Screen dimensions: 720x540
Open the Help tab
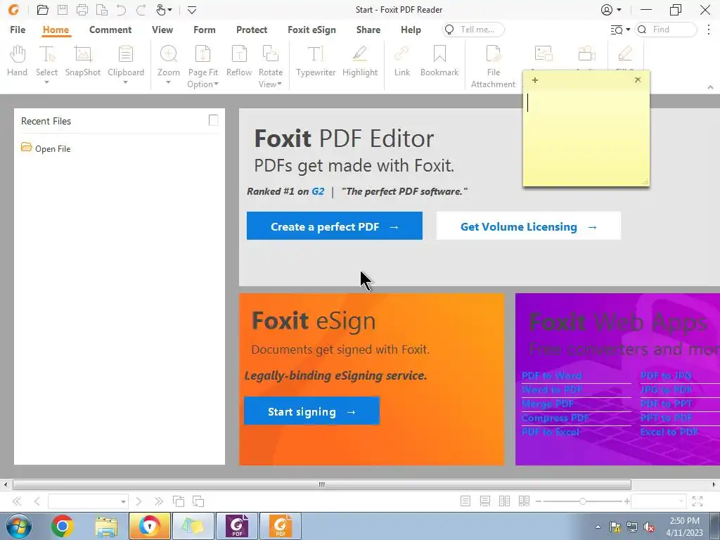point(411,30)
